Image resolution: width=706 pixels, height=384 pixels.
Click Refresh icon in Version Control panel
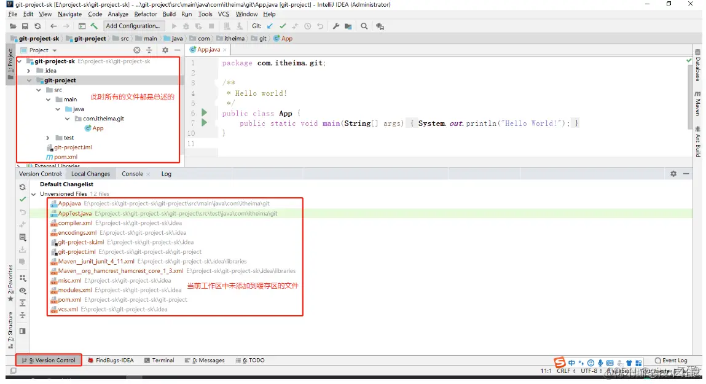click(23, 187)
